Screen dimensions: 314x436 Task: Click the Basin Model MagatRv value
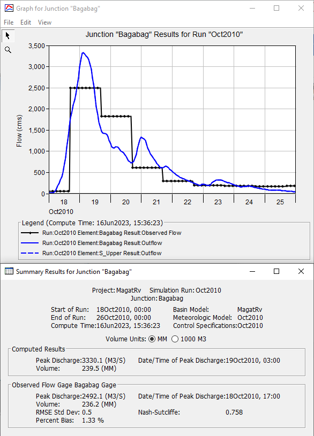click(x=250, y=310)
